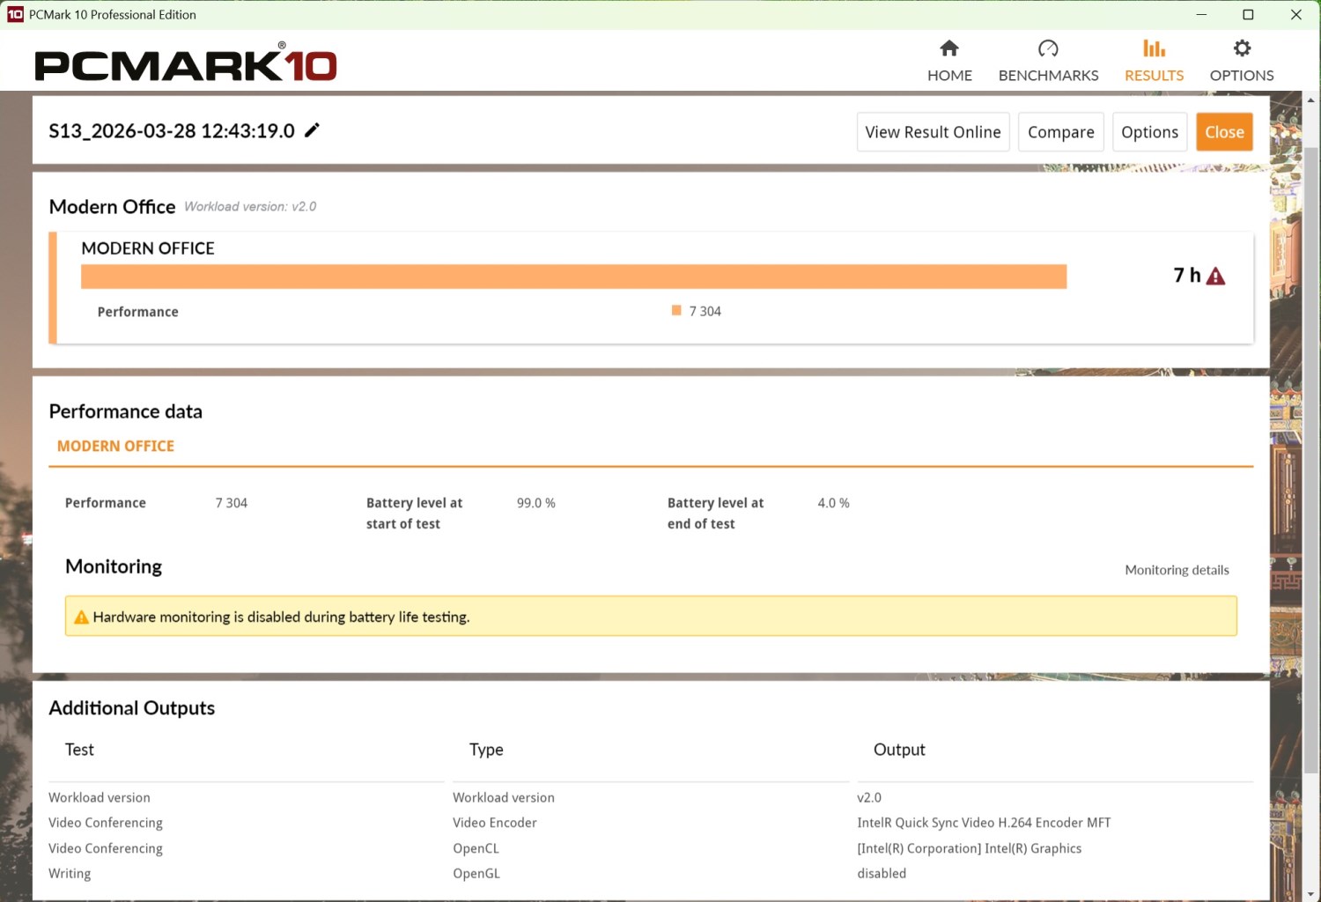Click the [Intel(R) Corporation] Intel(R) Graphics cell
This screenshot has height=902, width=1321.
point(969,848)
